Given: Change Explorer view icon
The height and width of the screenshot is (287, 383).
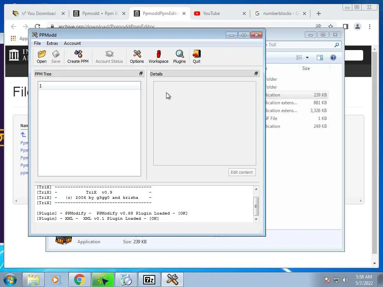Looking at the screenshot, I should (299, 58).
